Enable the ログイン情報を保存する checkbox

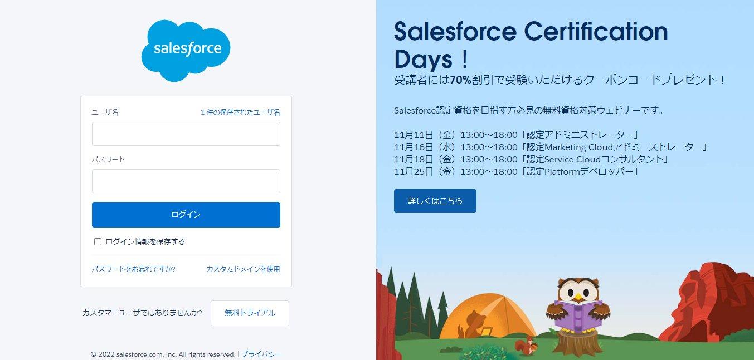coord(98,242)
